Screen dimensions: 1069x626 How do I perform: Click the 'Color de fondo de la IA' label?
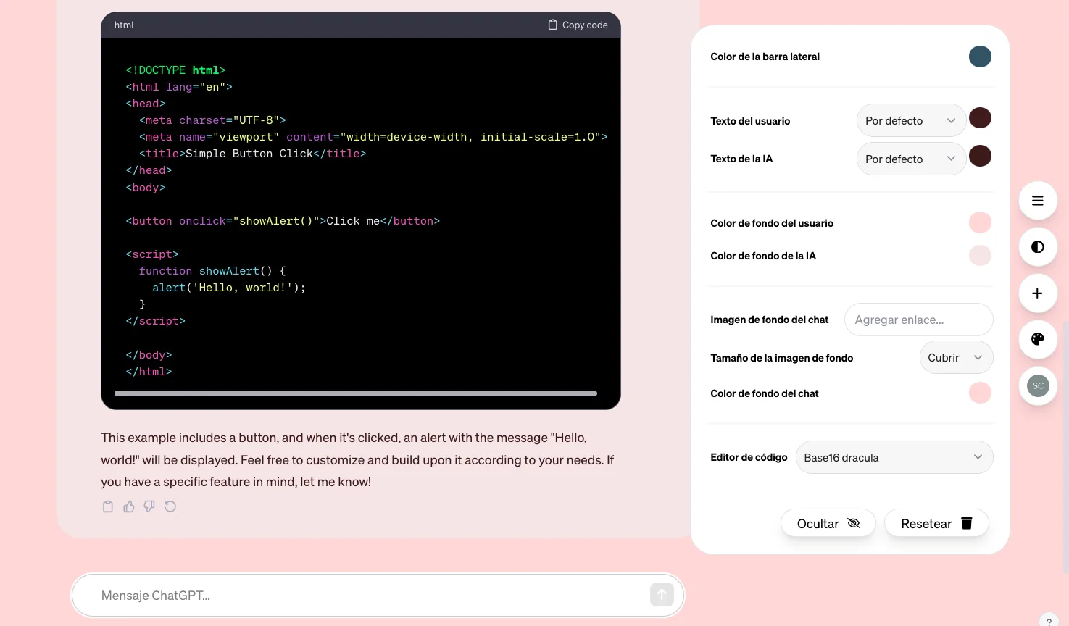tap(763, 256)
